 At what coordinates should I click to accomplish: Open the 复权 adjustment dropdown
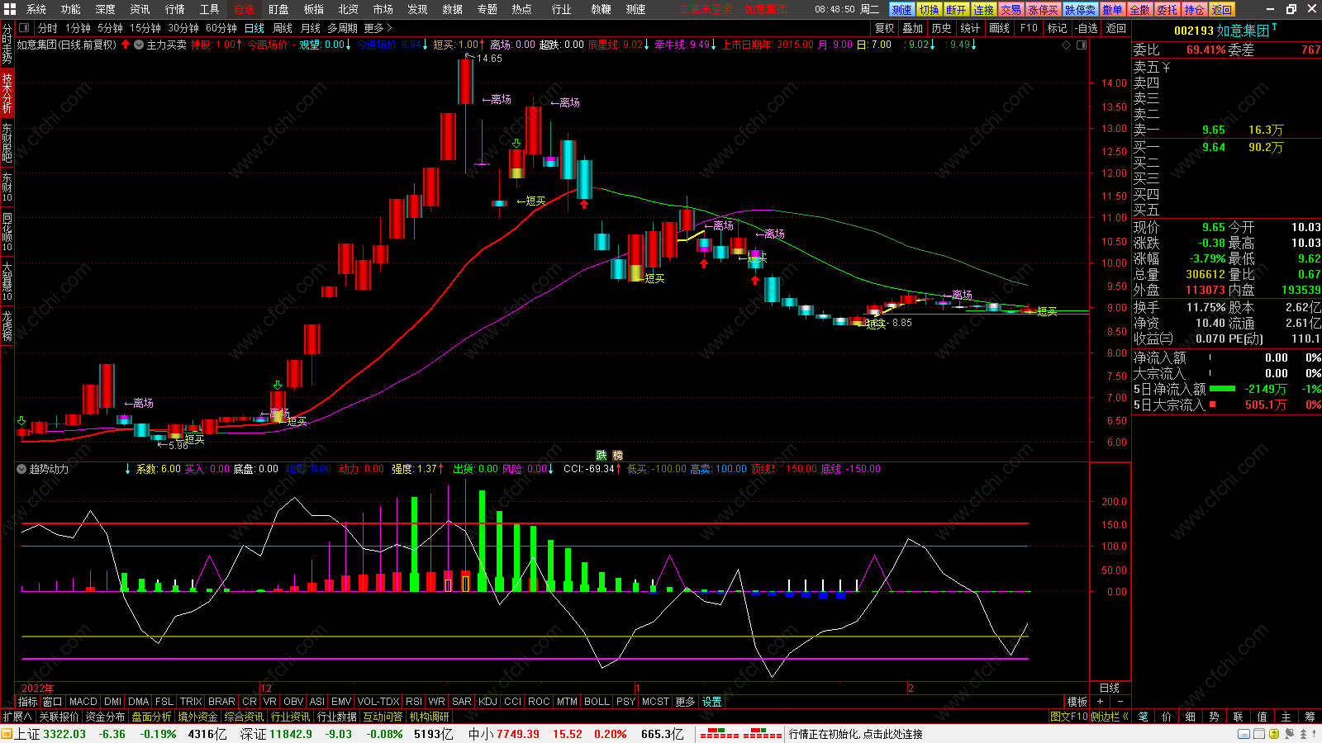pyautogui.click(x=885, y=28)
